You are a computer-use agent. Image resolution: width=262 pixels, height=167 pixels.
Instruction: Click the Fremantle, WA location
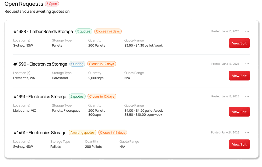[24, 78]
